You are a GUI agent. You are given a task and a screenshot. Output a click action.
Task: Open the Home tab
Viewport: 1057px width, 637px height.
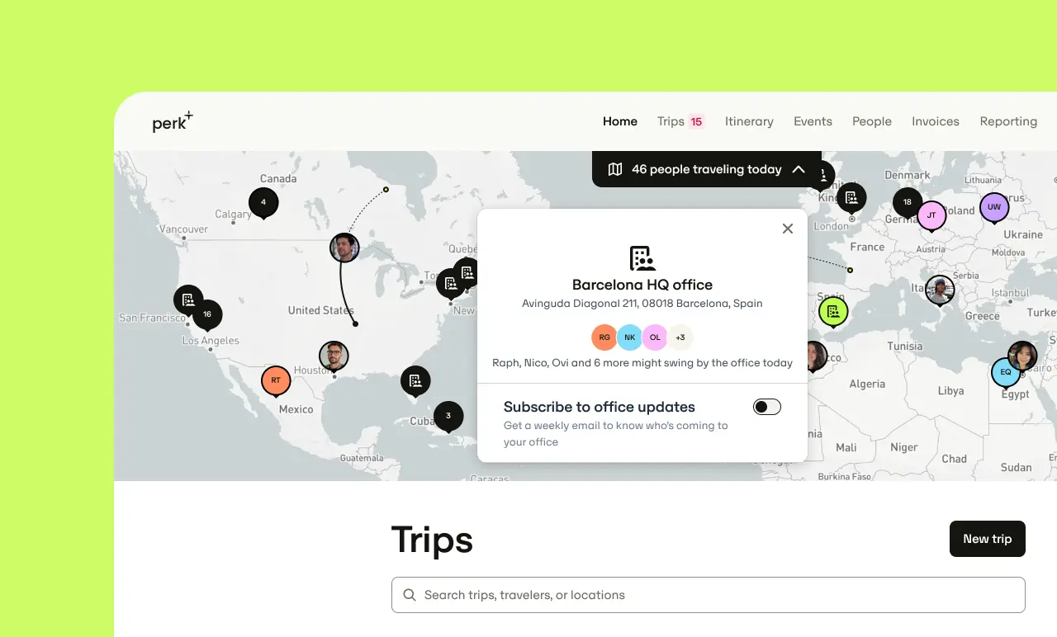tap(620, 121)
